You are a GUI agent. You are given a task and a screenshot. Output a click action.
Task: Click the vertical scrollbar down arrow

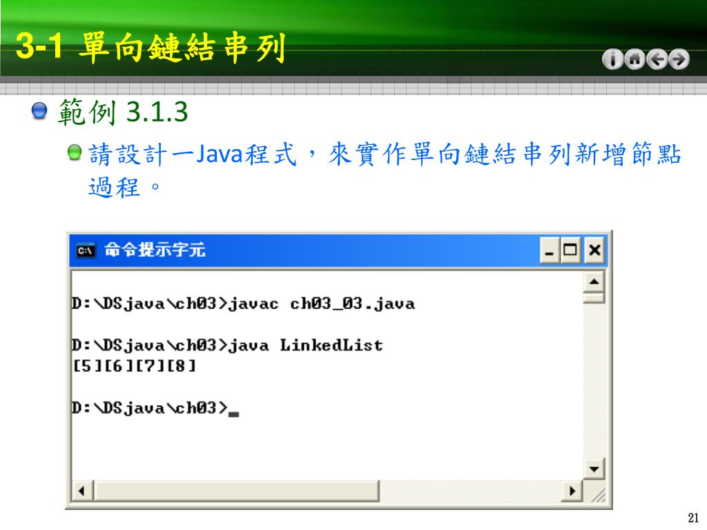(x=594, y=469)
